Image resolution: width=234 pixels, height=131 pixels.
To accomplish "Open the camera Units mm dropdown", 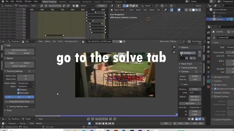I will point(195,93).
